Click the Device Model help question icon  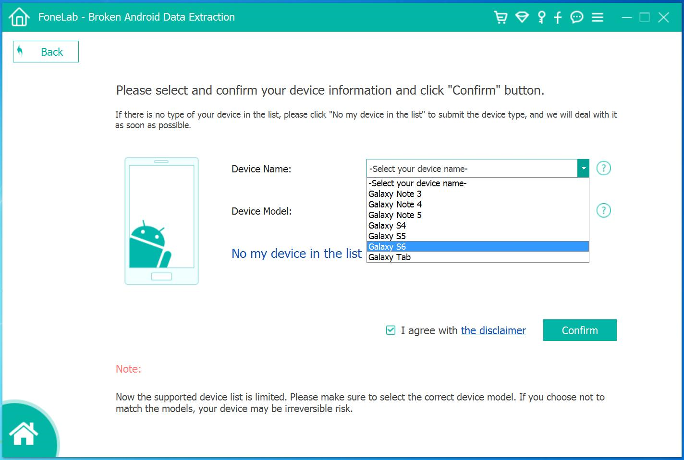[603, 210]
